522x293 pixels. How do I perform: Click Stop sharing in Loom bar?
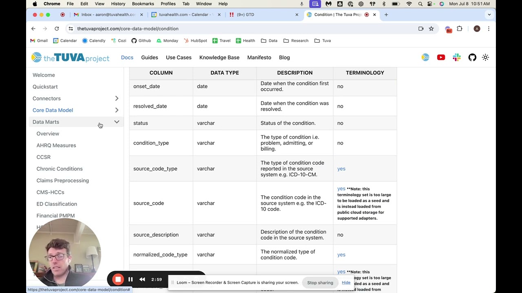pos(320,283)
